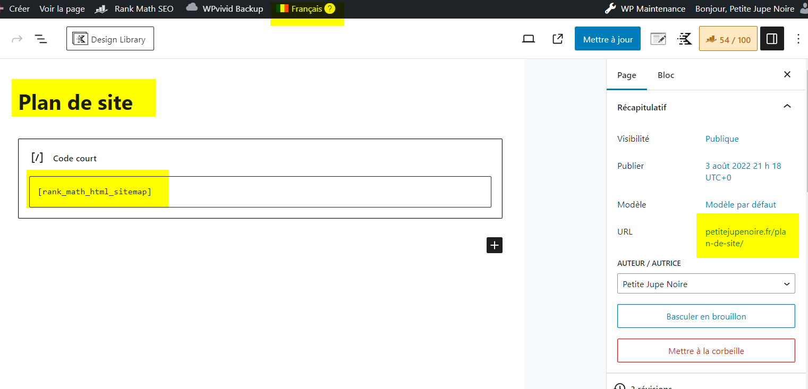This screenshot has height=389, width=808.
Task: Click the Mettre à jour button
Action: point(608,39)
